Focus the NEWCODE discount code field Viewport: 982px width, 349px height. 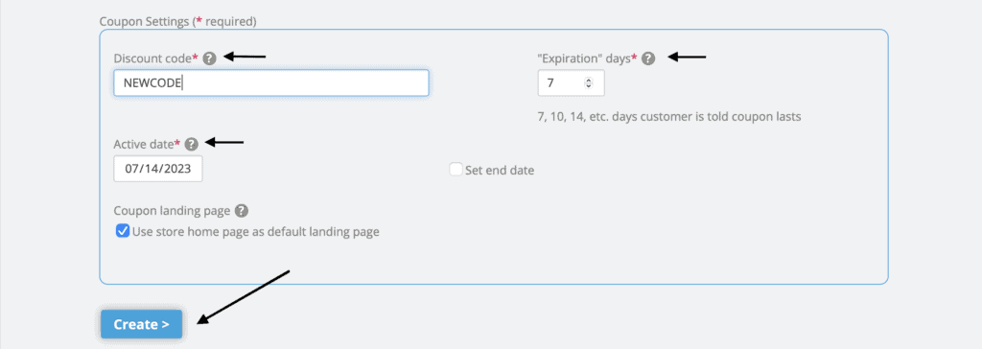point(271,82)
